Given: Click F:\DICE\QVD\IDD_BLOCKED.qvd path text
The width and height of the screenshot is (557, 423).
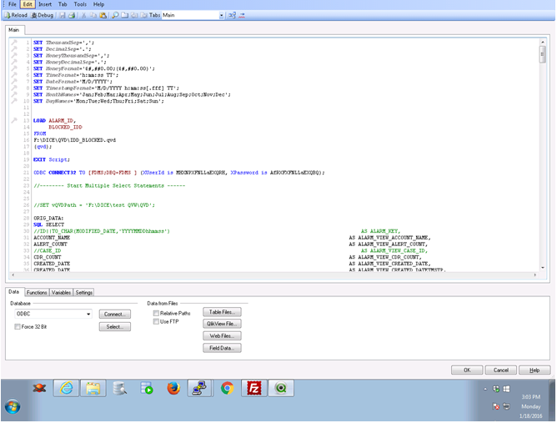Looking at the screenshot, I should tap(74, 140).
